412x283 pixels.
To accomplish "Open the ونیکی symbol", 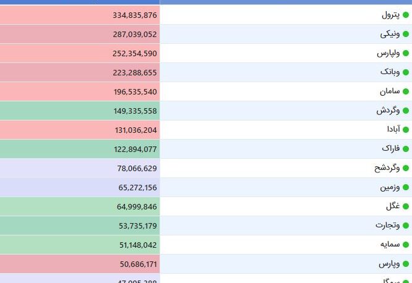I will click(390, 34).
